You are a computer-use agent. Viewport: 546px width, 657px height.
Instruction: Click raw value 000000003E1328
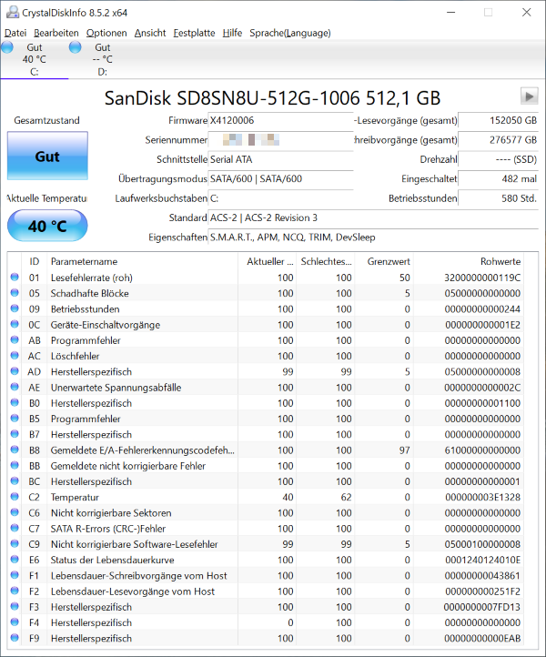coord(482,497)
